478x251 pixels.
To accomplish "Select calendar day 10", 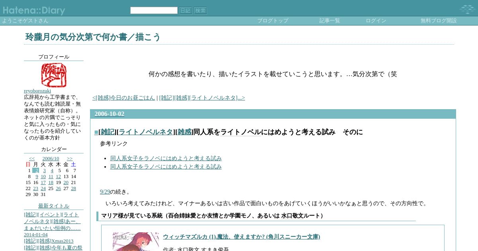I will pyautogui.click(x=43, y=176).
